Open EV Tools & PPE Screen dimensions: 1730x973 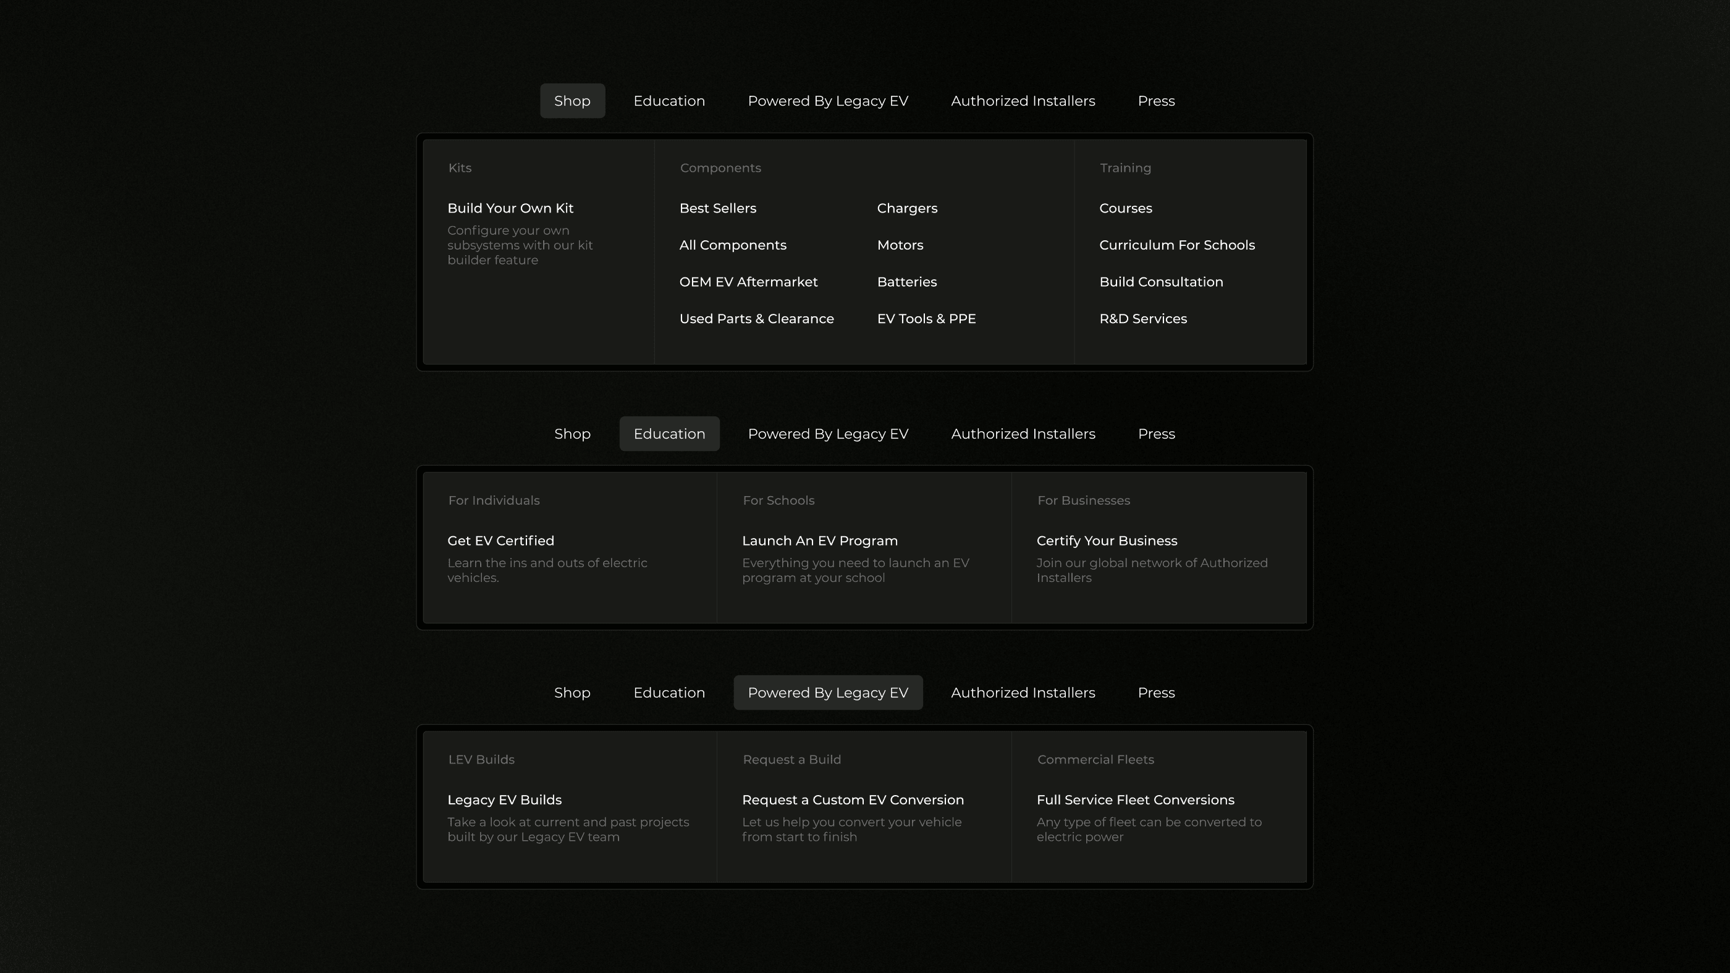(926, 318)
